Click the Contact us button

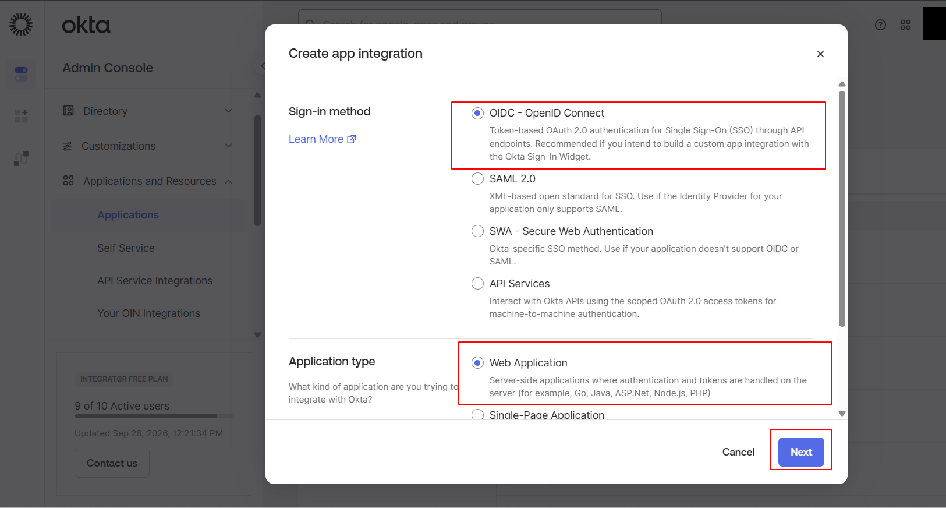112,463
